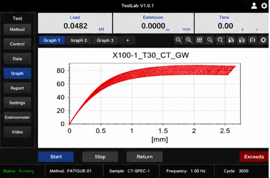The image size is (270, 178).
Task: Click the Start button
Action: 56,157
